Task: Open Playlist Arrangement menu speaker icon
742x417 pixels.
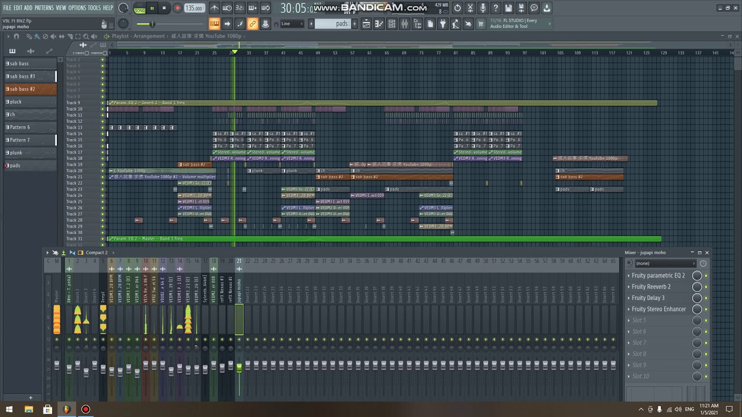Action: (x=106, y=36)
